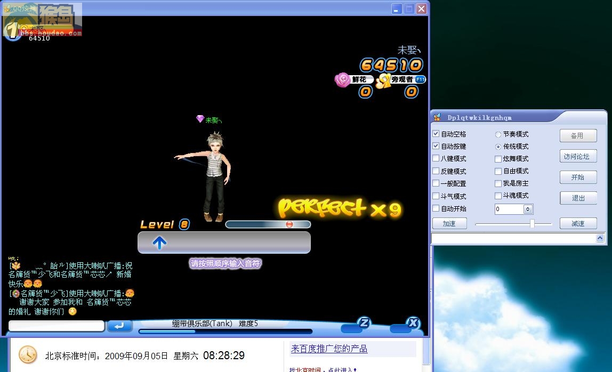Click the 旁观者 spectator icon
Screen dimensions: 612x372
pos(383,80)
